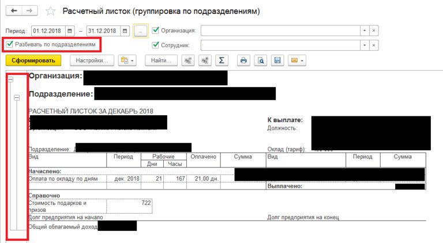
Task: Collapse the Подразделение group level
Action: pyautogui.click(x=17, y=98)
